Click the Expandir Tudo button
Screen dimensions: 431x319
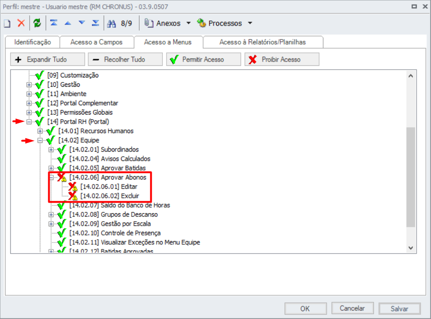(x=47, y=59)
